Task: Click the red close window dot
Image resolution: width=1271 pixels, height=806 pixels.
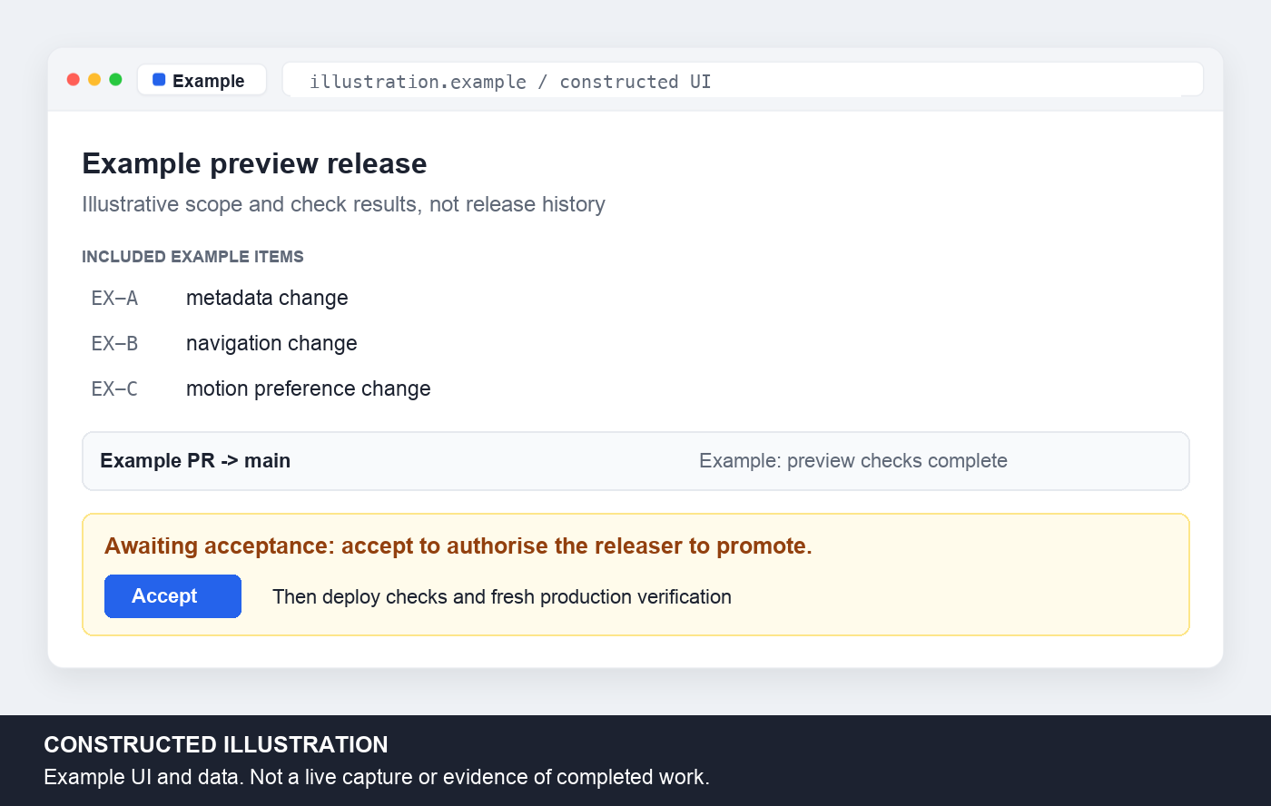Action: (74, 80)
